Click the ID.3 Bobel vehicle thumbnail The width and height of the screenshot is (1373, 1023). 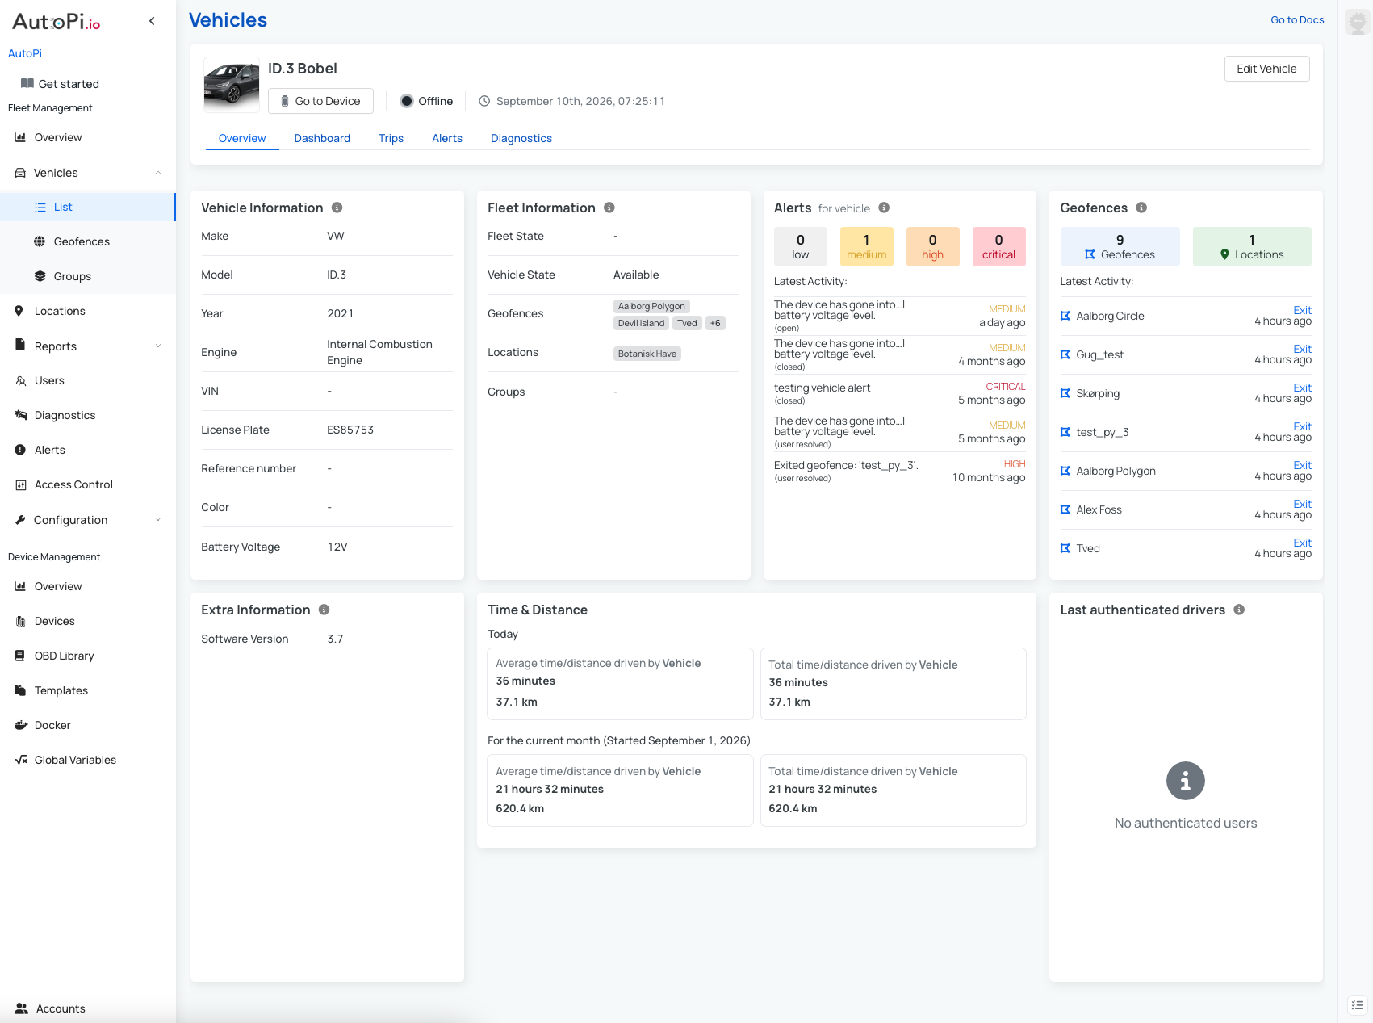coord(232,85)
